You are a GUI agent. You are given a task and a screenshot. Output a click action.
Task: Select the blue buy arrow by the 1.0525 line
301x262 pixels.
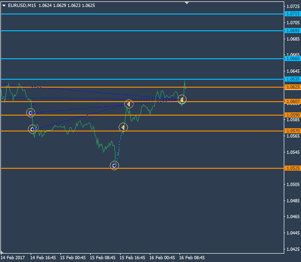pos(114,165)
